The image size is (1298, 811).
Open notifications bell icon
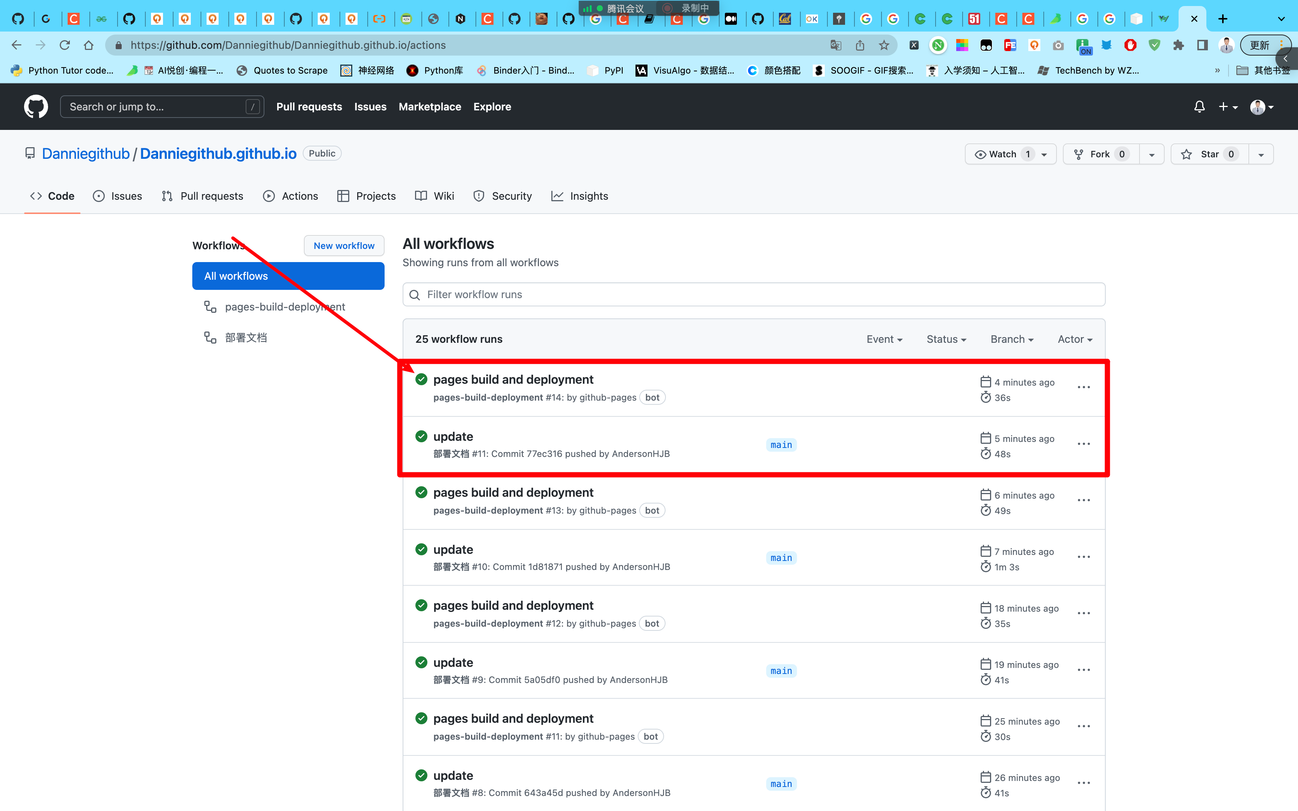1199,107
